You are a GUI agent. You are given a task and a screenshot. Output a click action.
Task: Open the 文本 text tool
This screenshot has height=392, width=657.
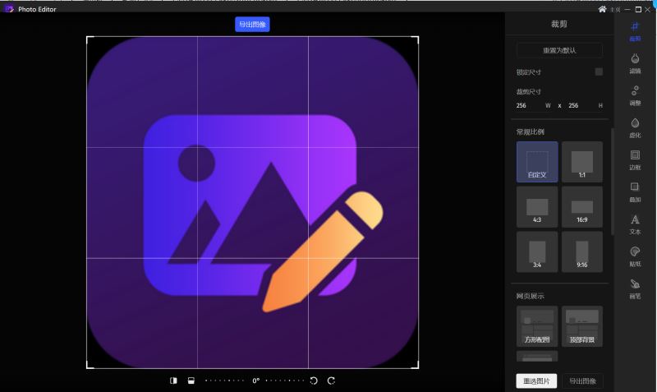(x=635, y=224)
